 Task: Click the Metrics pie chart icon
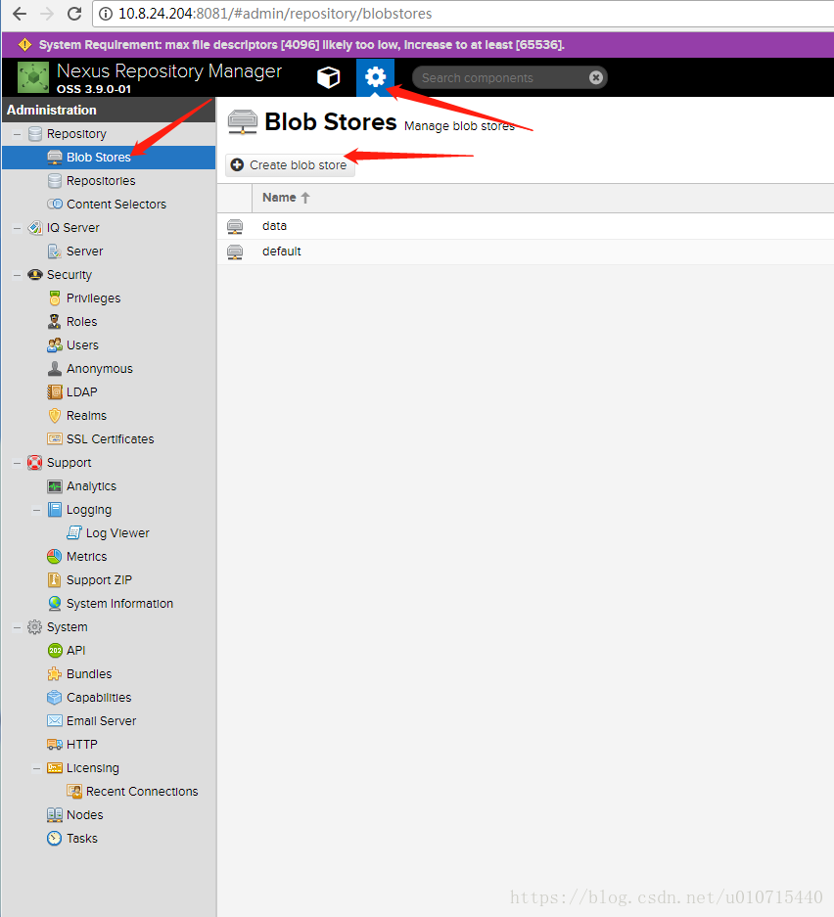click(x=55, y=556)
